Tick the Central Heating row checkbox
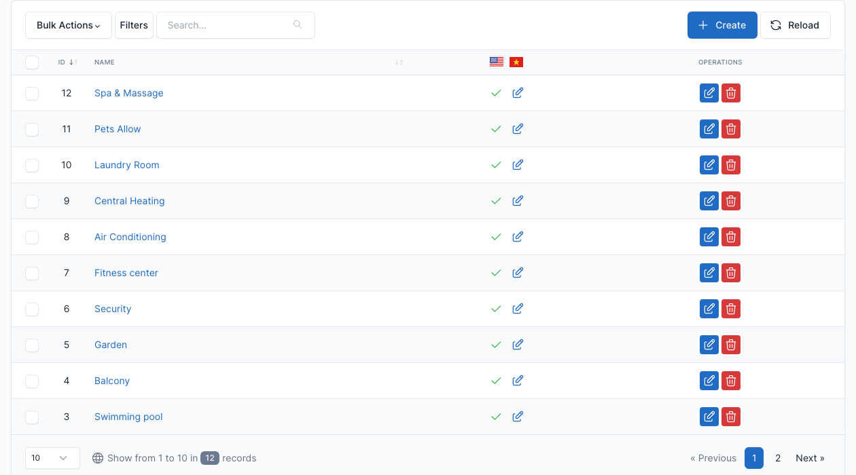 click(32, 202)
